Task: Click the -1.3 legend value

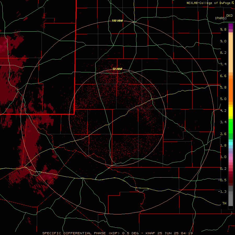Action: [222, 192]
